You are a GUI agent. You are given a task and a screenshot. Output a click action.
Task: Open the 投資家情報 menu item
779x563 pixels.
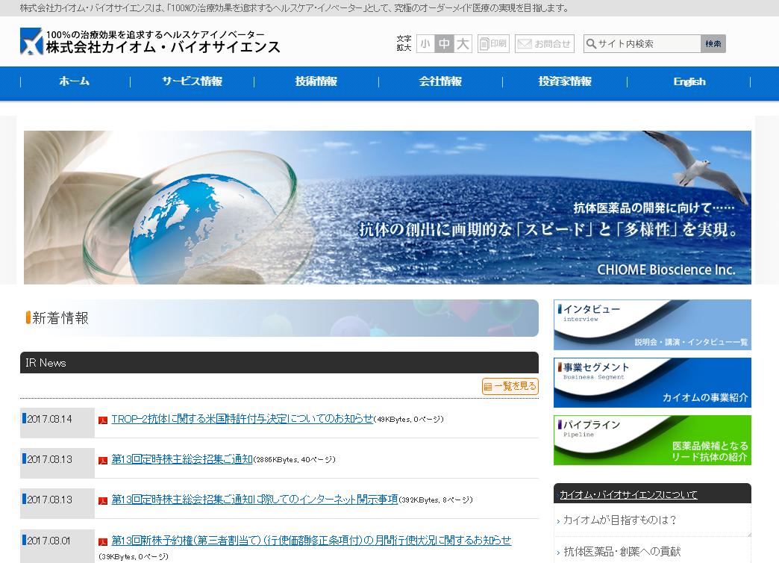click(565, 81)
